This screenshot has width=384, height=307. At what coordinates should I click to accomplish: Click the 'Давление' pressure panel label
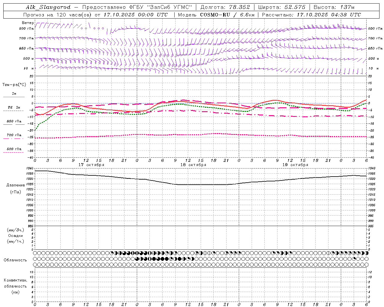point(16,185)
